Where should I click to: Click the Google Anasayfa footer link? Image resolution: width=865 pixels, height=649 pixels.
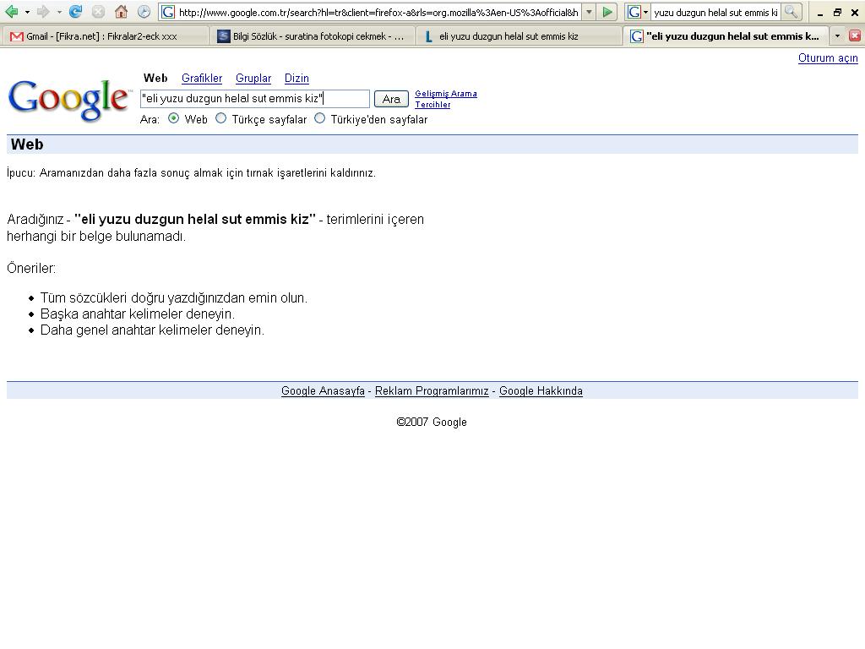pyautogui.click(x=323, y=391)
